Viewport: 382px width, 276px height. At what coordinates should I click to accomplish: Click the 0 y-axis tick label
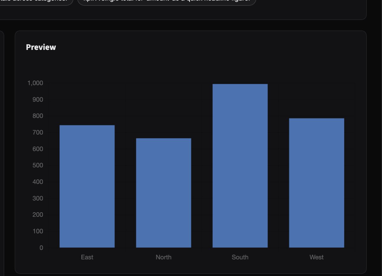coord(41,248)
